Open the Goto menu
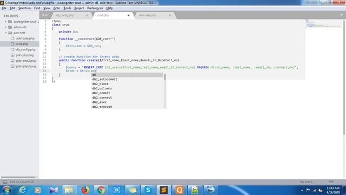The image size is (346, 195). point(56,8)
